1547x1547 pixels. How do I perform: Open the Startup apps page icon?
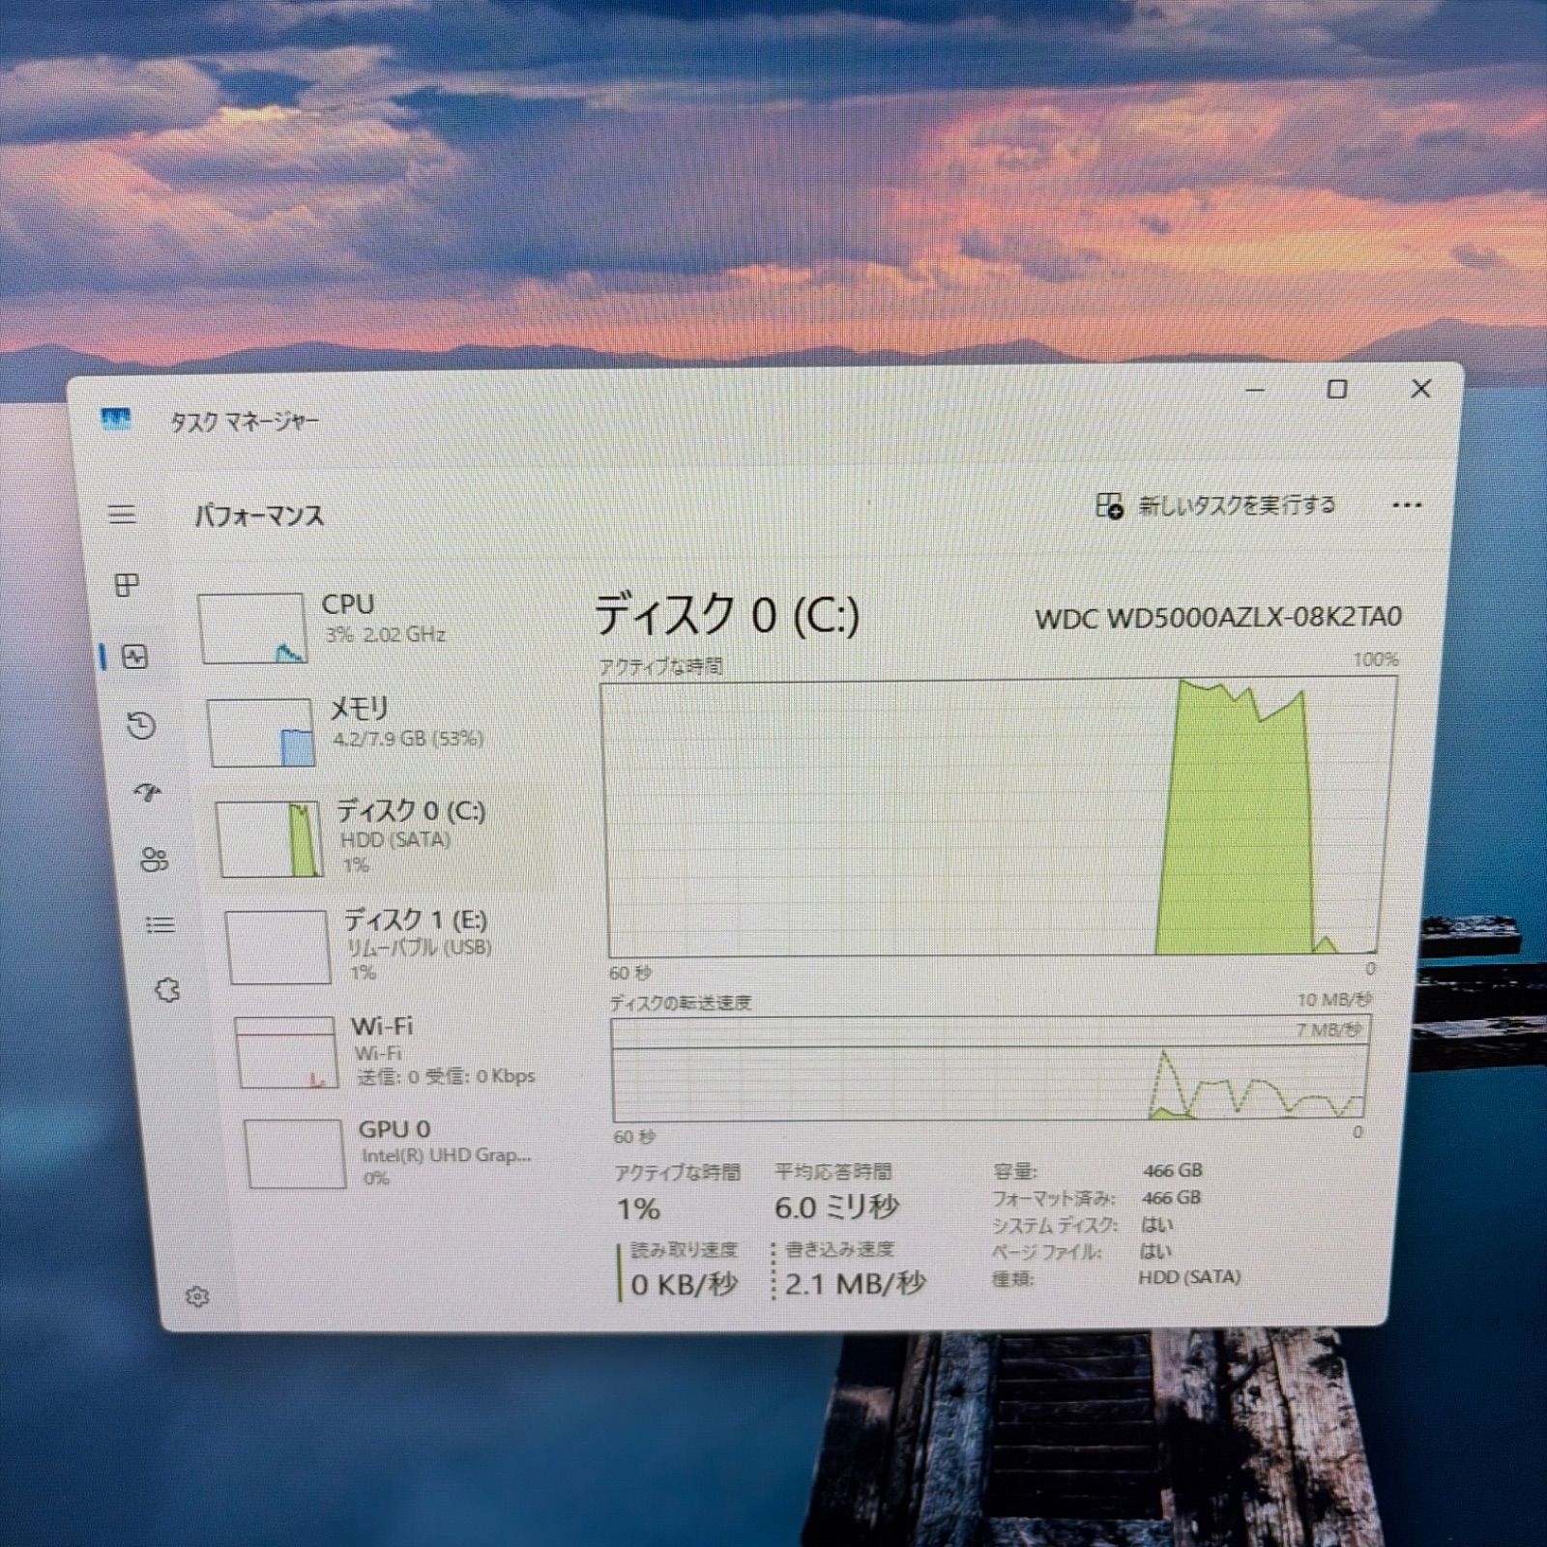[148, 793]
